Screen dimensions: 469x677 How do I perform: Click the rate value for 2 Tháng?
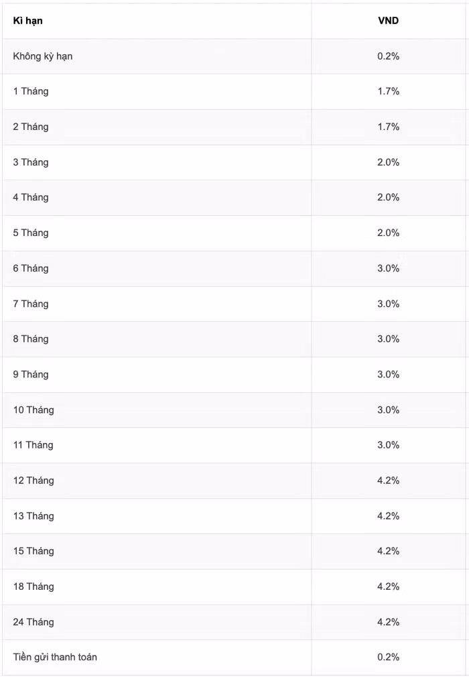point(388,127)
